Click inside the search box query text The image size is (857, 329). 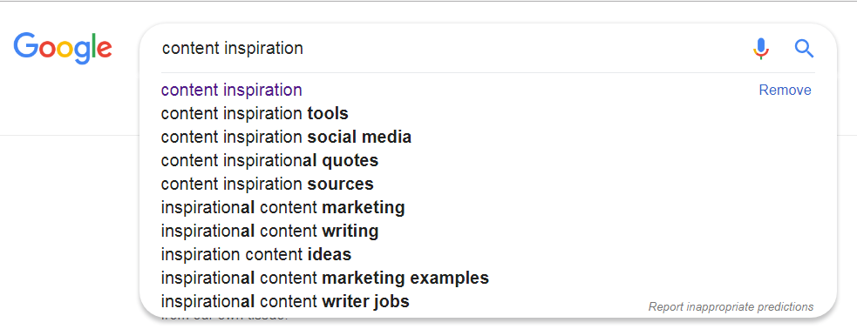(x=232, y=49)
